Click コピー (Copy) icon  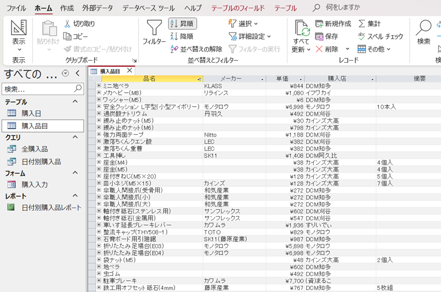click(x=67, y=37)
